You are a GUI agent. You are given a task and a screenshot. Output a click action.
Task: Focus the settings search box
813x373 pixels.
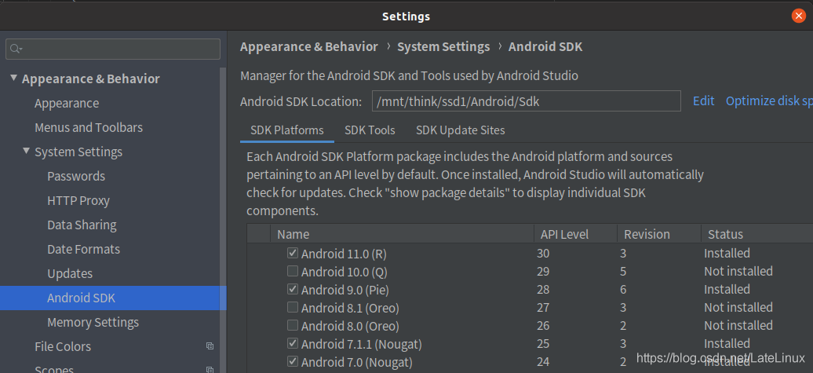(118, 49)
